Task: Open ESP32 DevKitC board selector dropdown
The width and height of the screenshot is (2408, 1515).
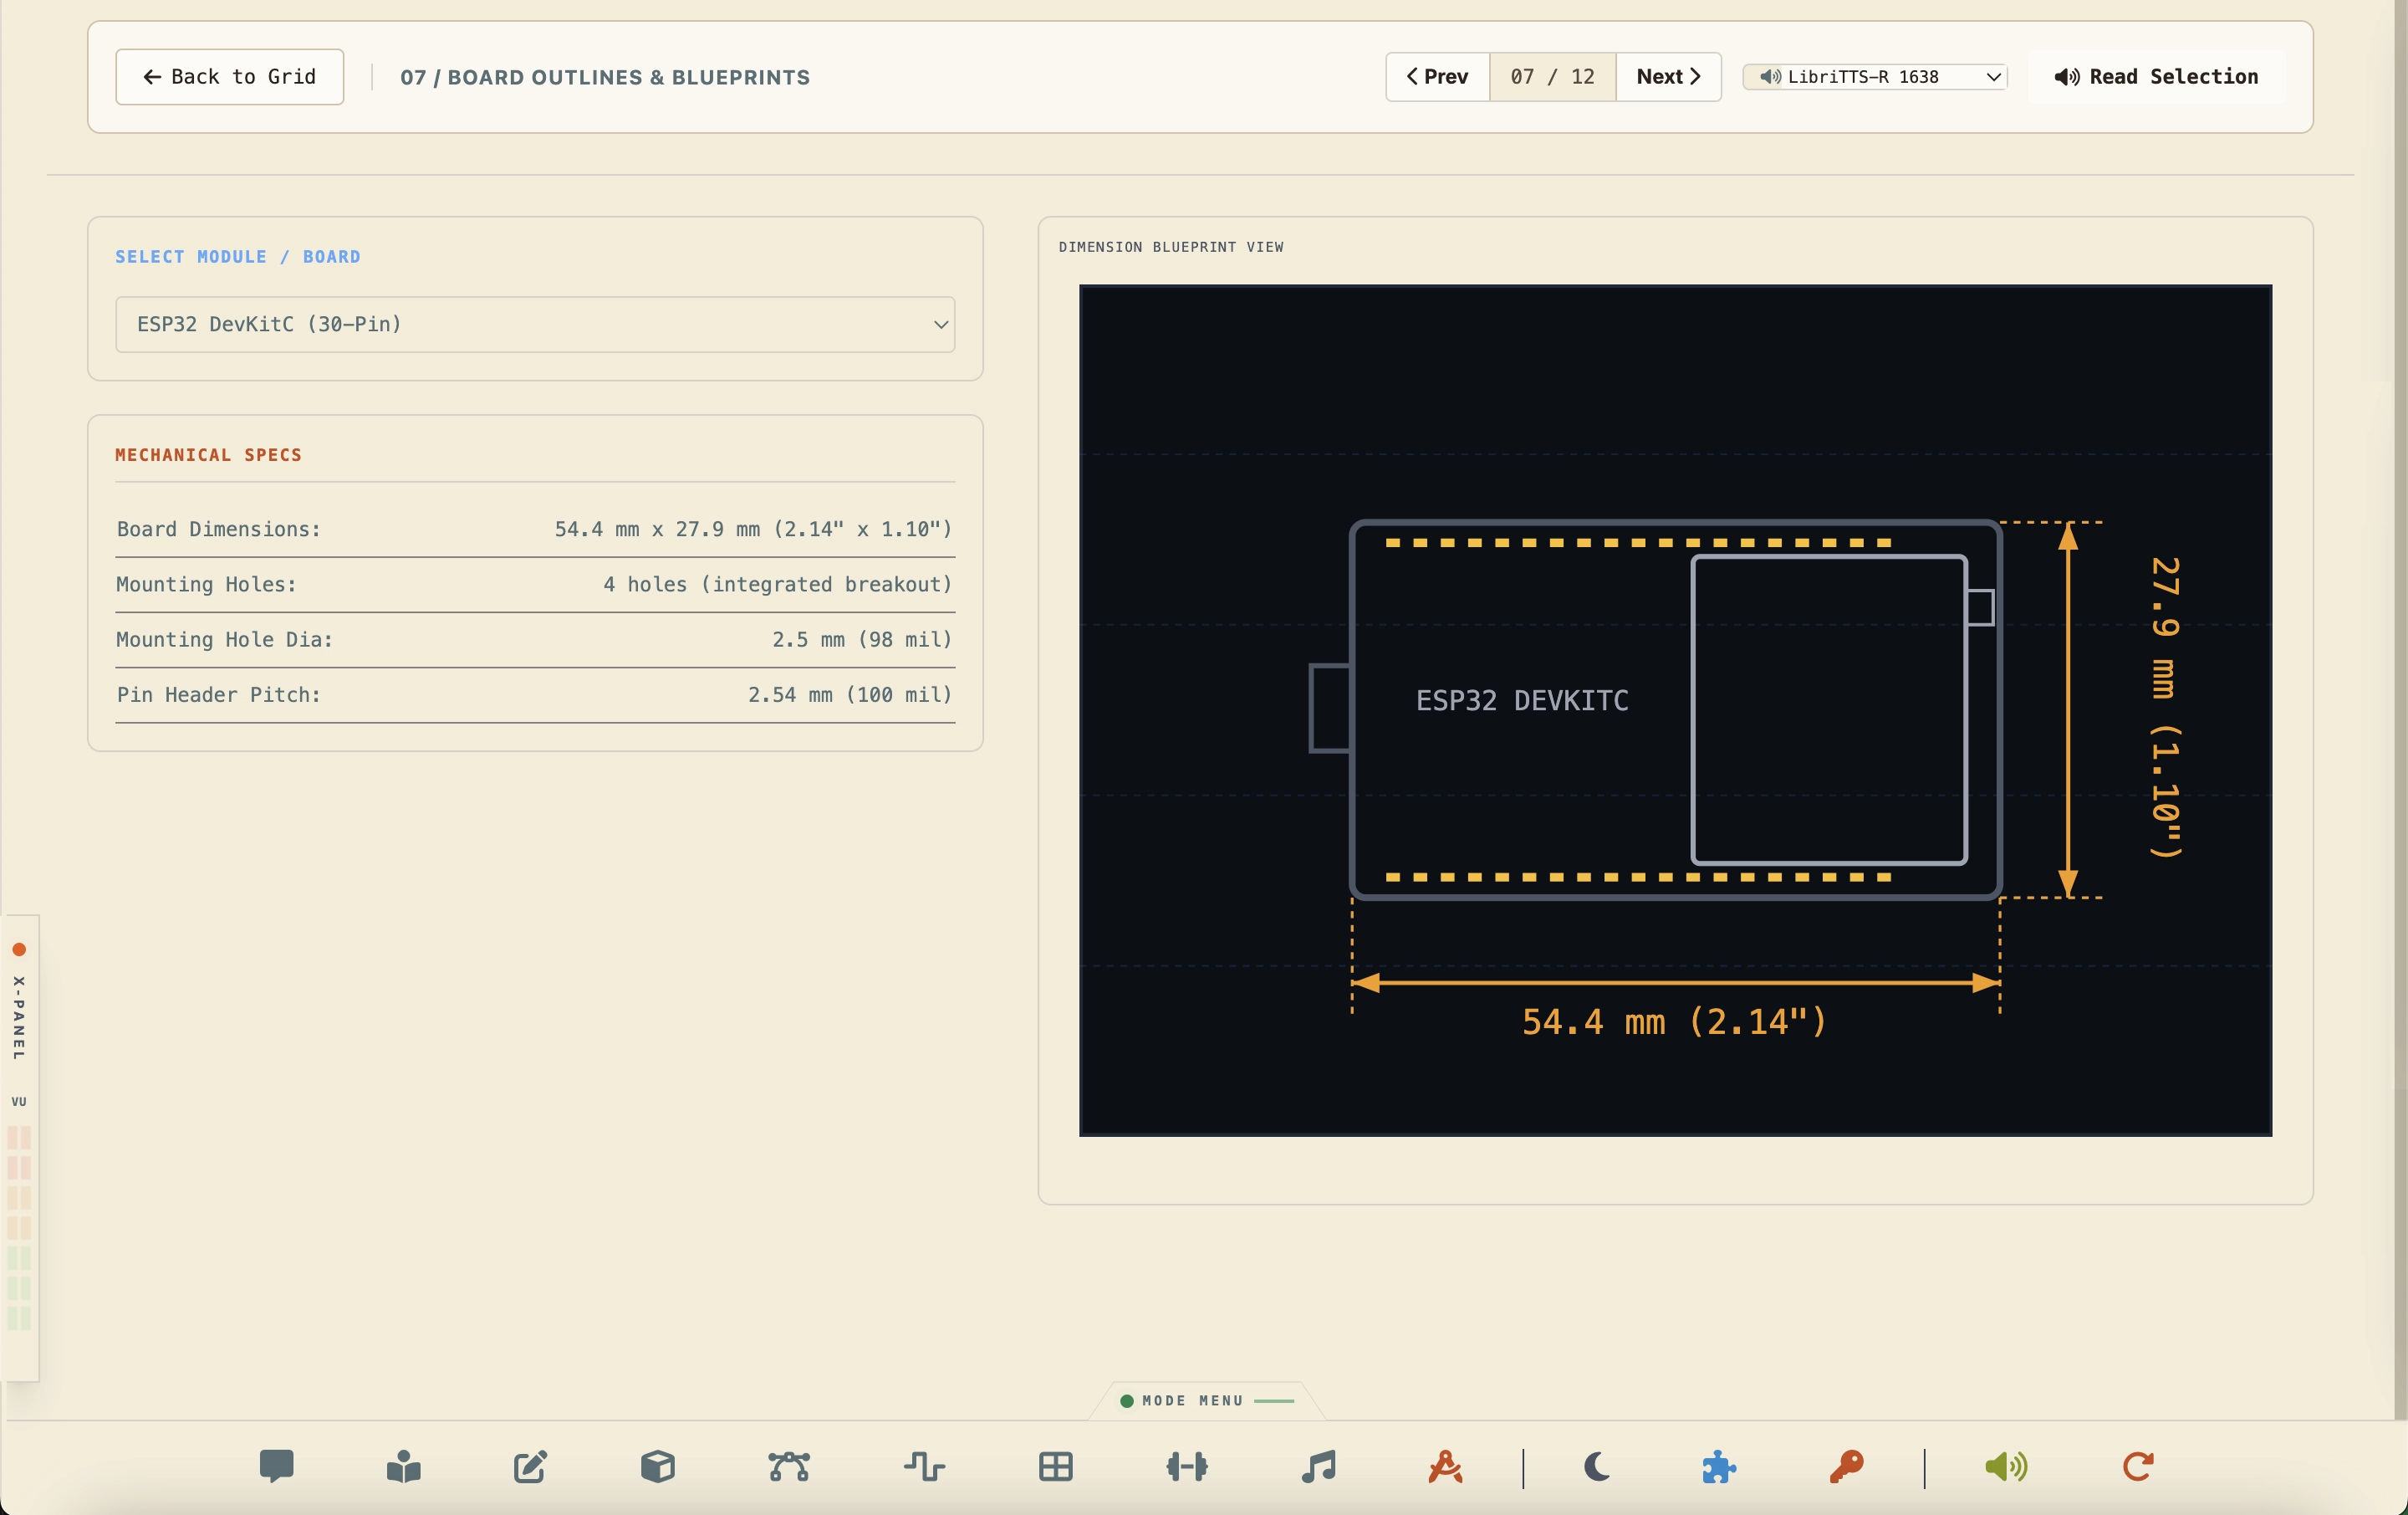Action: click(x=535, y=325)
